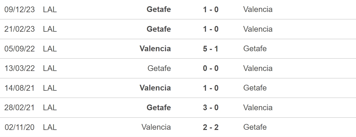Screen dimensions: 356x137
Task: Click Getafe away team on 05/09/22 row
Action: (255, 49)
